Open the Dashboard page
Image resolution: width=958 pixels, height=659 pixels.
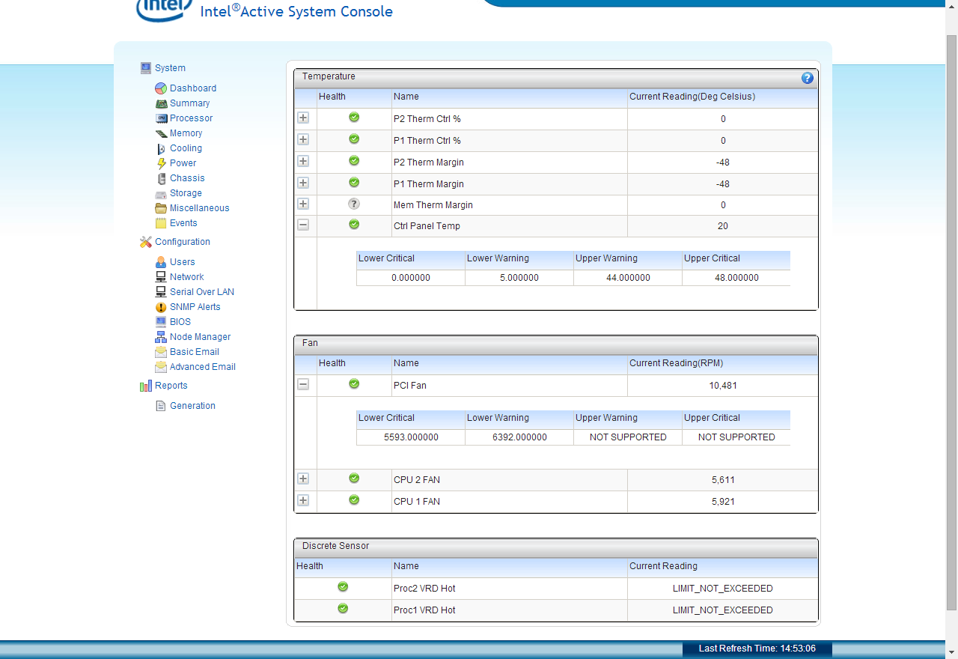point(193,88)
